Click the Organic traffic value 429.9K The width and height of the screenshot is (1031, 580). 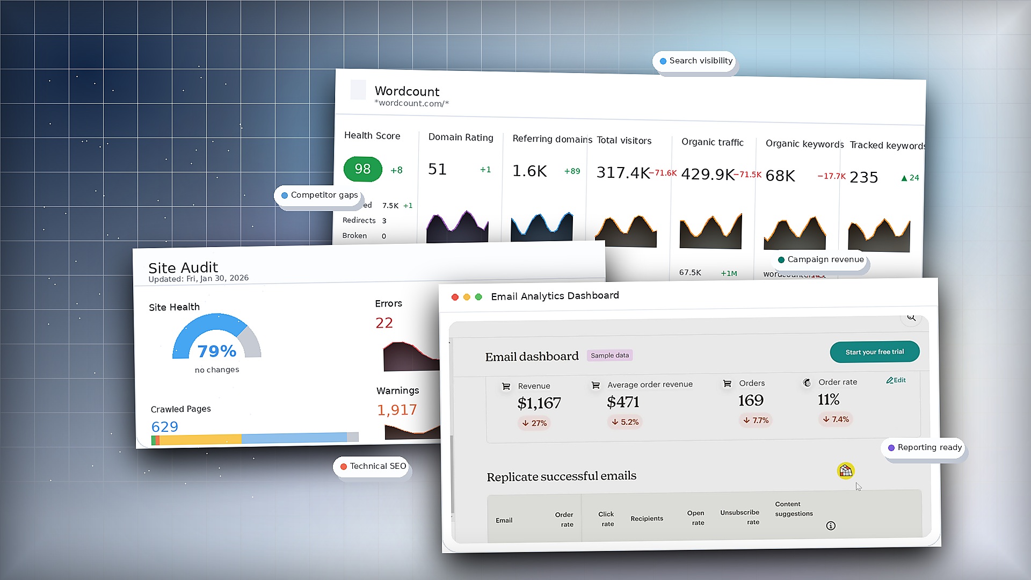(x=708, y=175)
